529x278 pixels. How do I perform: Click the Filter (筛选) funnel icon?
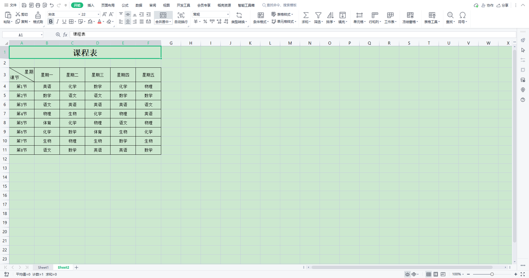318,15
